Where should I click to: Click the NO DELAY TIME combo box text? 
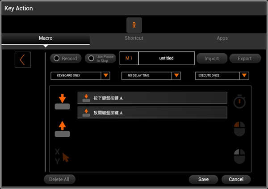click(x=138, y=76)
